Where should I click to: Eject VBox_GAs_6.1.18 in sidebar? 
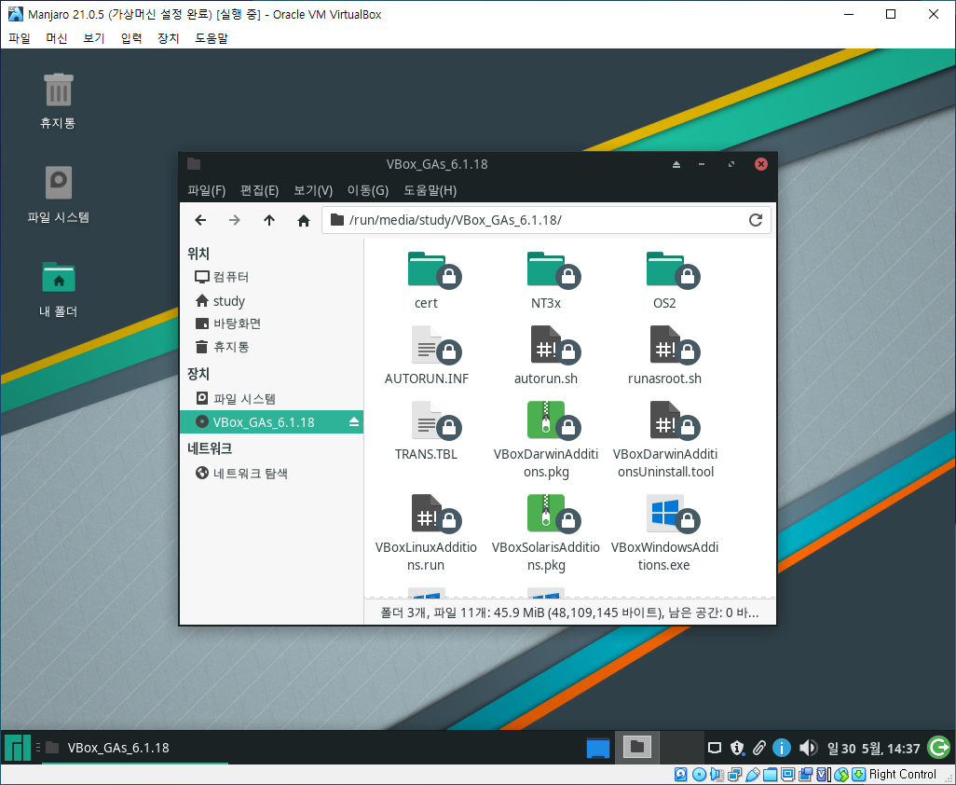point(354,422)
